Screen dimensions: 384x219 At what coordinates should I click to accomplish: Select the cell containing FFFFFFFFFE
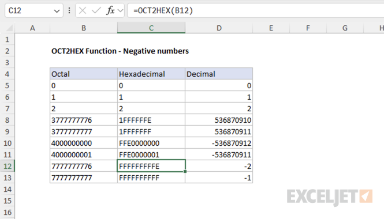[151, 166]
